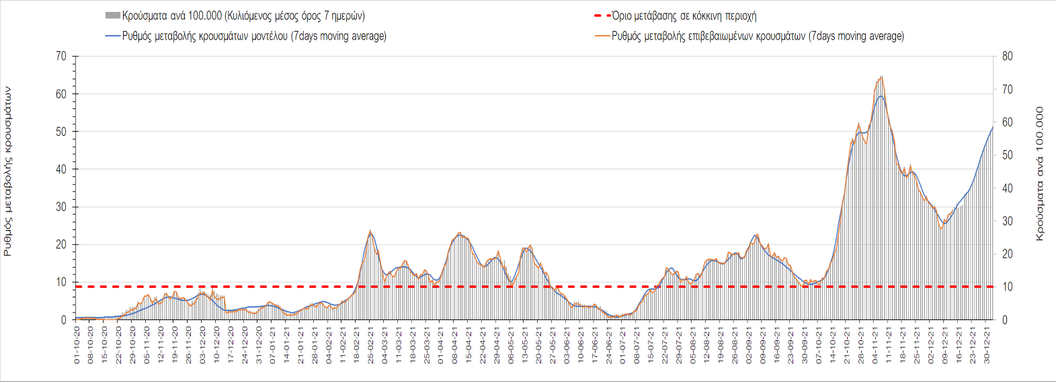Select the right axis title 'Κρούσματα ανά 100.000'
The width and height of the screenshot is (1056, 382).
coord(1040,174)
